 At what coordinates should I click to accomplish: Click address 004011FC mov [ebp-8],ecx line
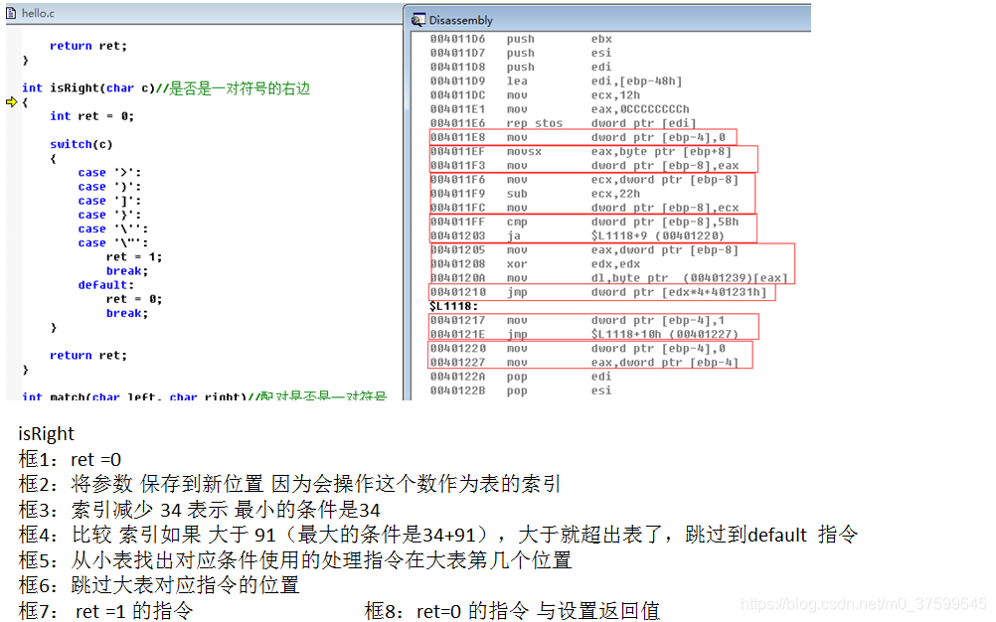pos(584,208)
